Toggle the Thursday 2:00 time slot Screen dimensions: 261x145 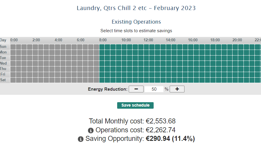(35, 69)
